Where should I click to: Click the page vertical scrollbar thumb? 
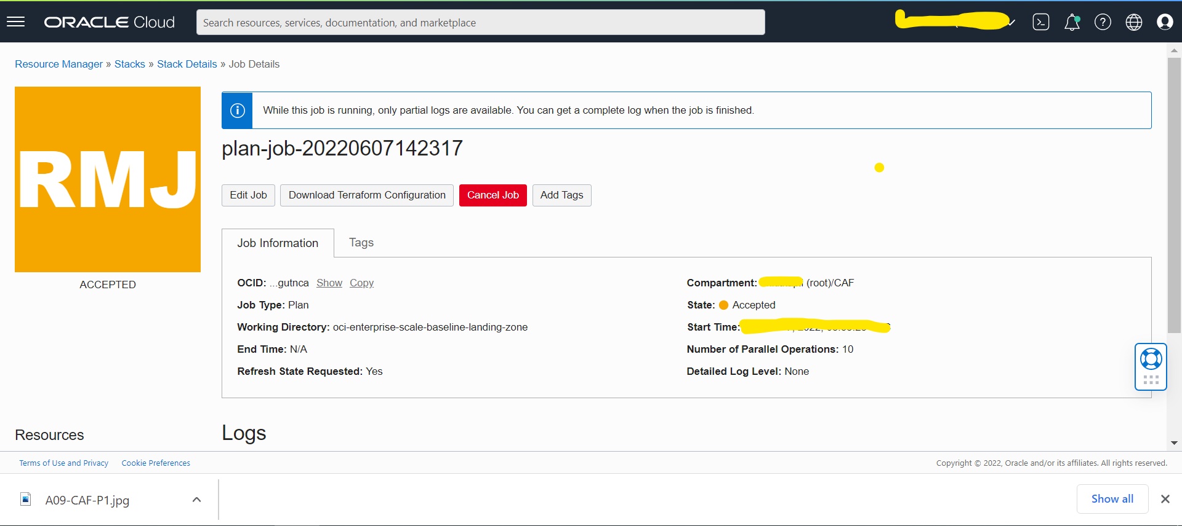(x=1174, y=195)
